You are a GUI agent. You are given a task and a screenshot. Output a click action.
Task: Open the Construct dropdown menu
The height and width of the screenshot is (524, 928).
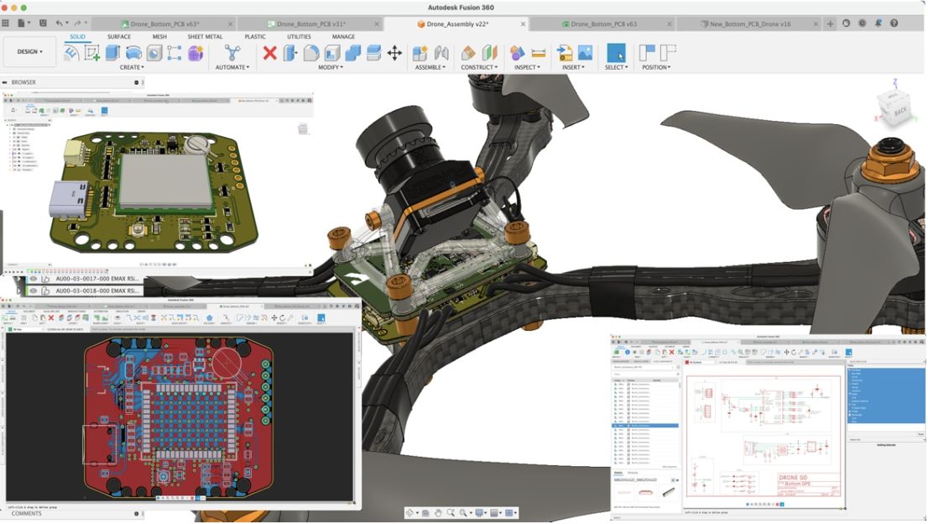[479, 67]
